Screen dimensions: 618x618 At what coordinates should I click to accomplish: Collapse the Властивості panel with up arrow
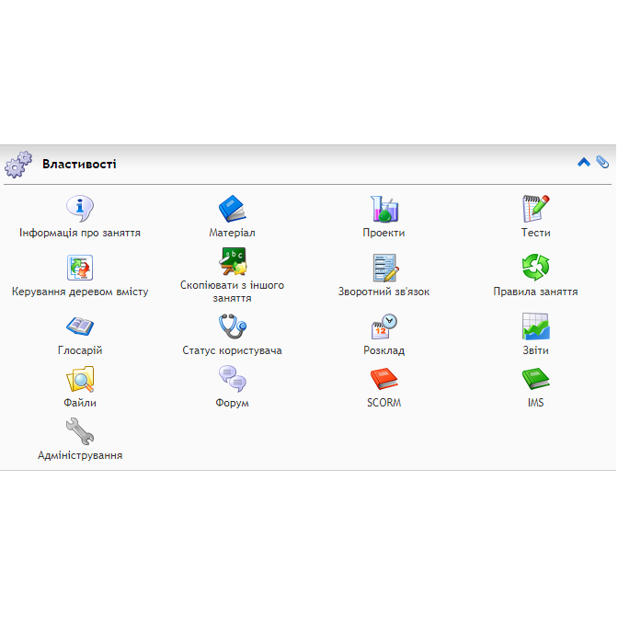point(584,162)
